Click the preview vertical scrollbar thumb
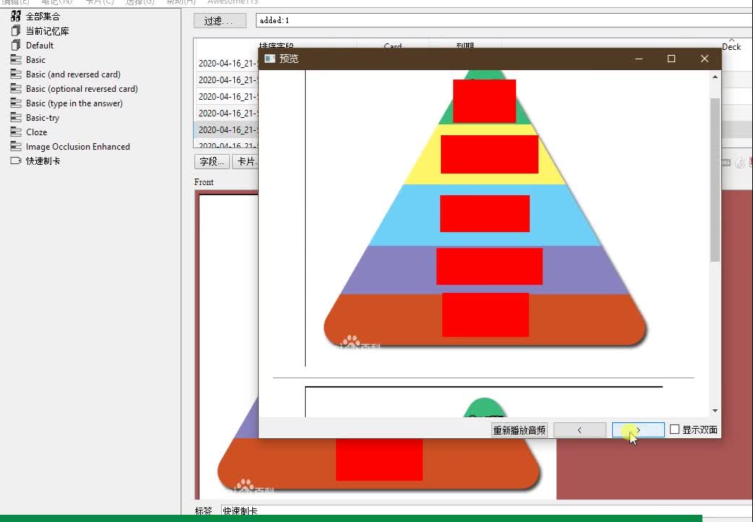The height and width of the screenshot is (522, 753). point(715,180)
